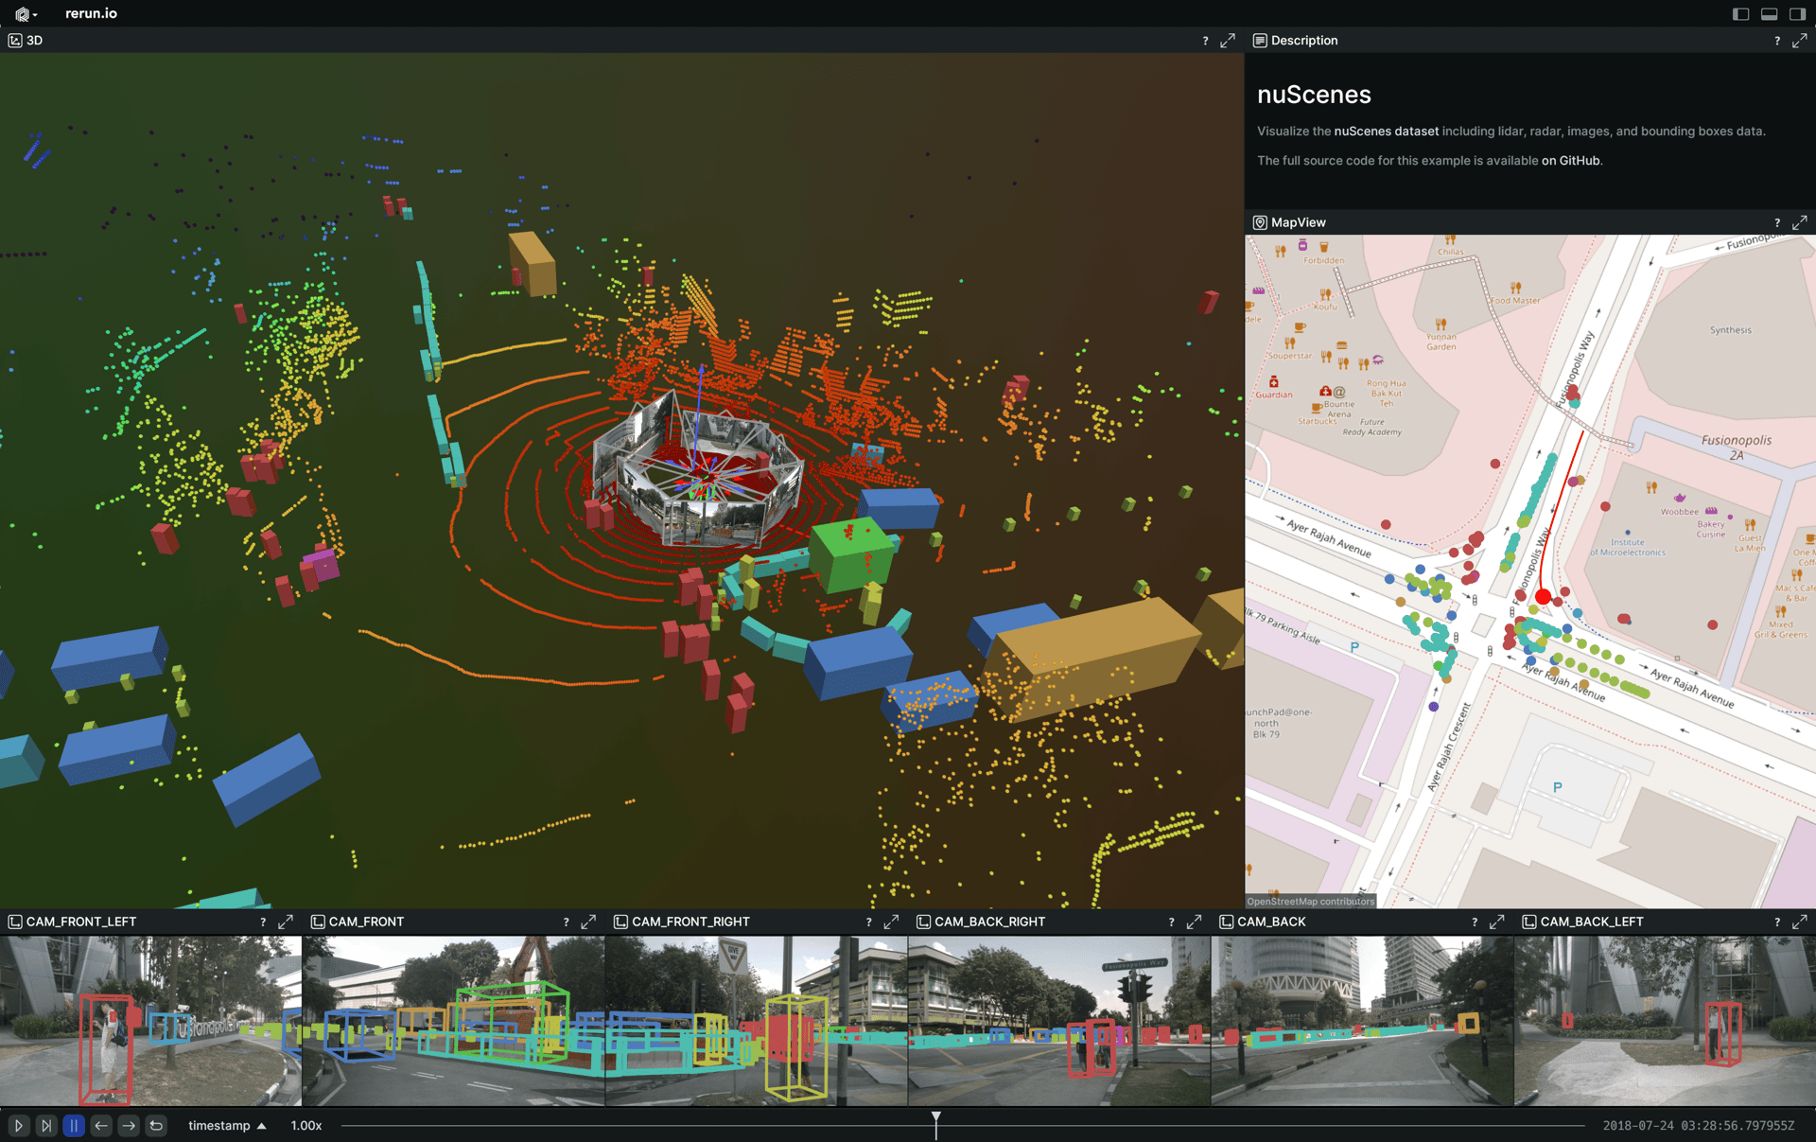Toggle the bottom time panel
This screenshot has height=1142, width=1816.
pyautogui.click(x=1769, y=13)
